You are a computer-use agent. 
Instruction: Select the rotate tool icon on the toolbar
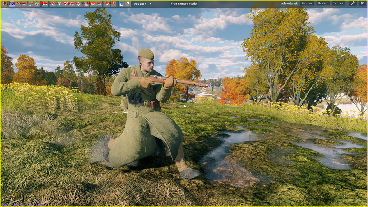coord(24,4)
